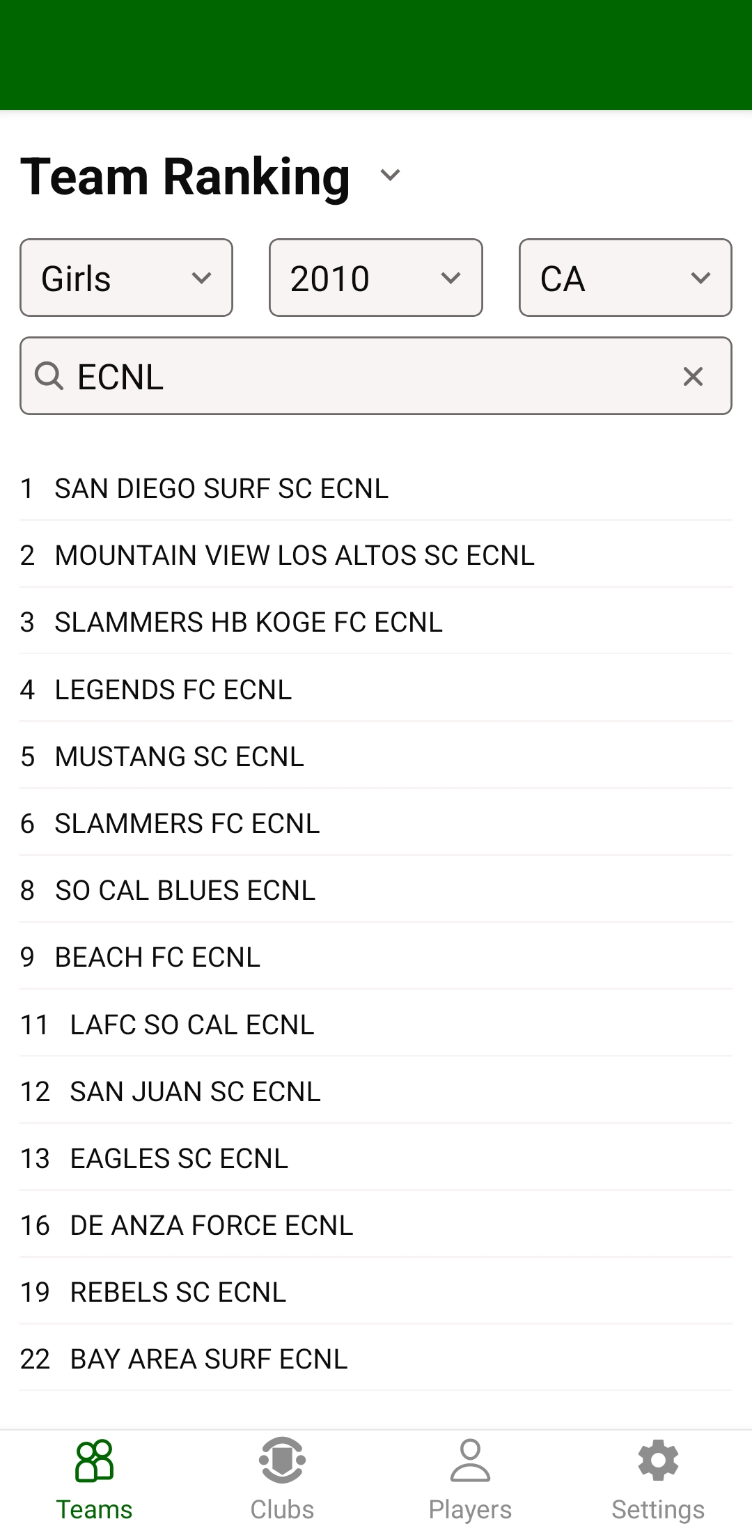Click the search magnifier icon
Viewport: 752px width, 1526px height.
pyautogui.click(x=49, y=377)
